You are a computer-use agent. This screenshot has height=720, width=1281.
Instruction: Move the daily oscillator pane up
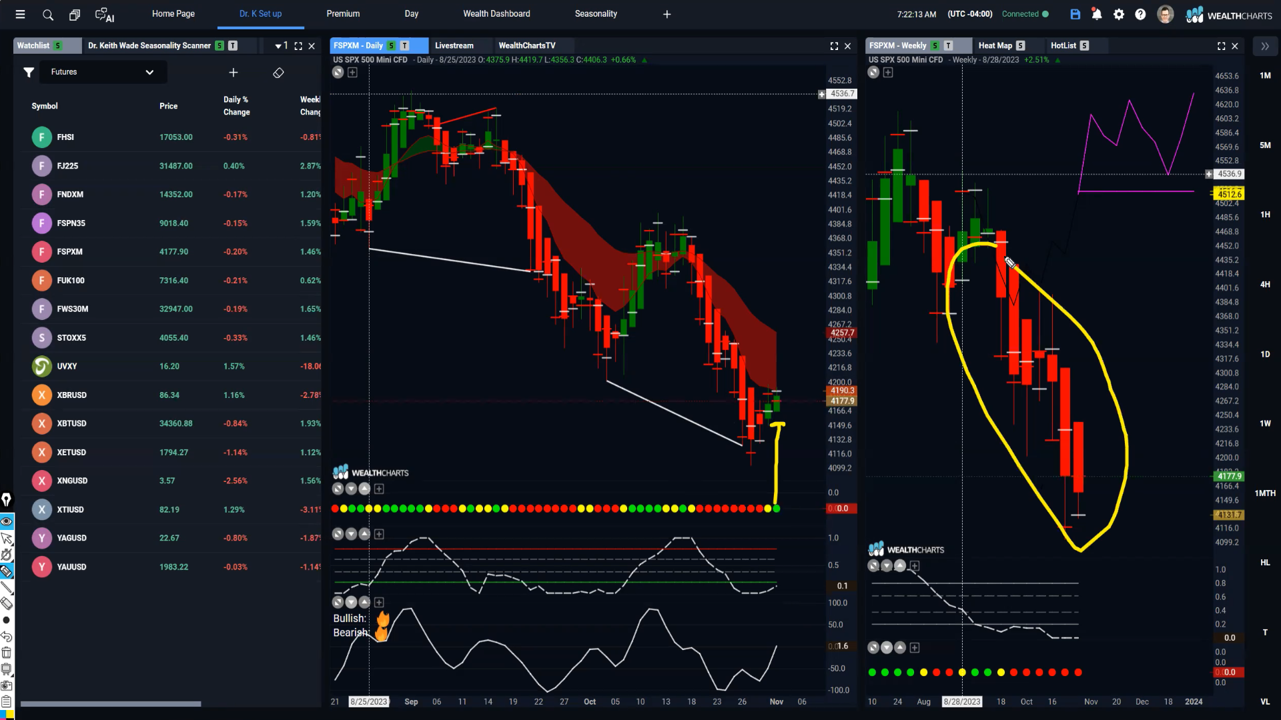[365, 534]
